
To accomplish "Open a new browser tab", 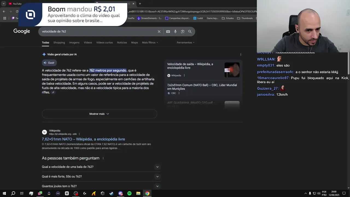I will pyautogui.click(x=140, y=4).
